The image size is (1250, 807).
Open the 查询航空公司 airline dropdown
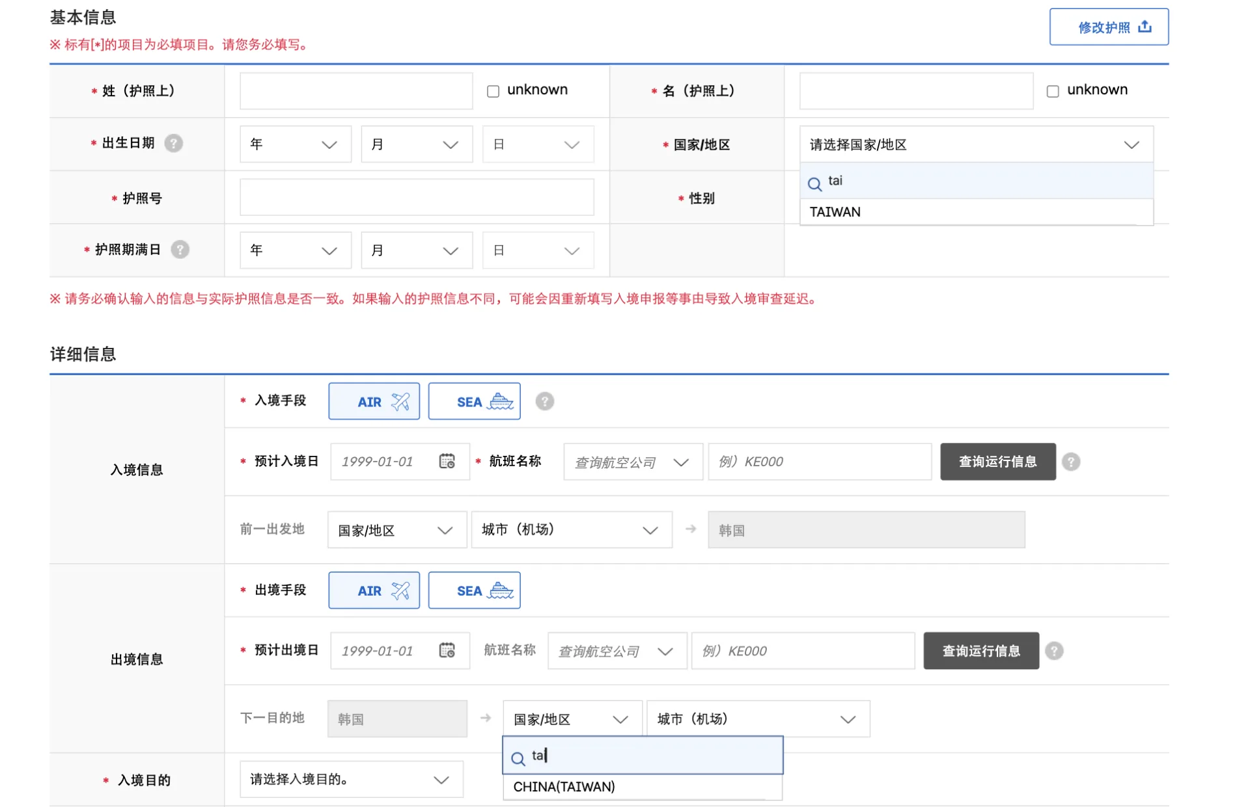point(632,461)
